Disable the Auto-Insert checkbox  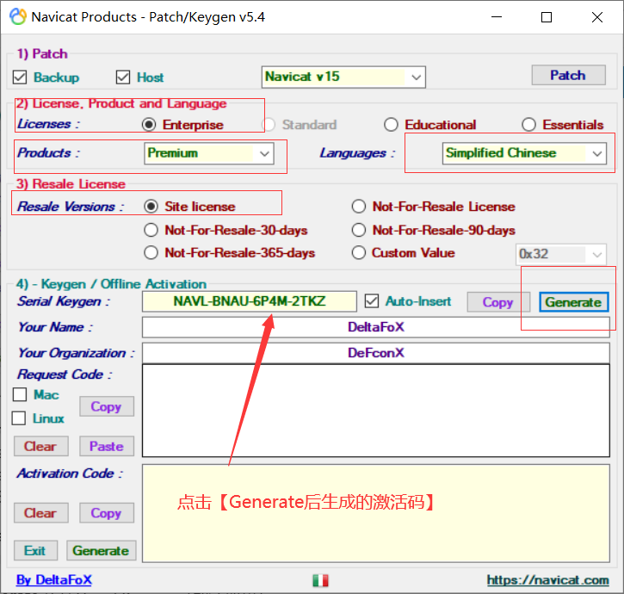tap(371, 301)
